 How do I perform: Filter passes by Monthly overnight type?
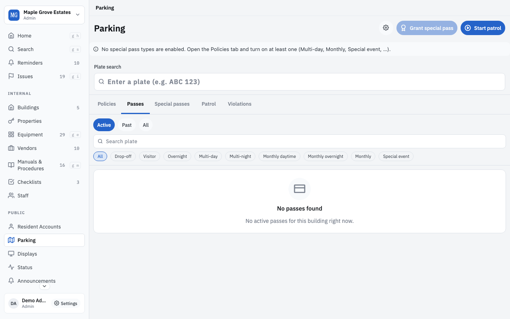coord(326,156)
